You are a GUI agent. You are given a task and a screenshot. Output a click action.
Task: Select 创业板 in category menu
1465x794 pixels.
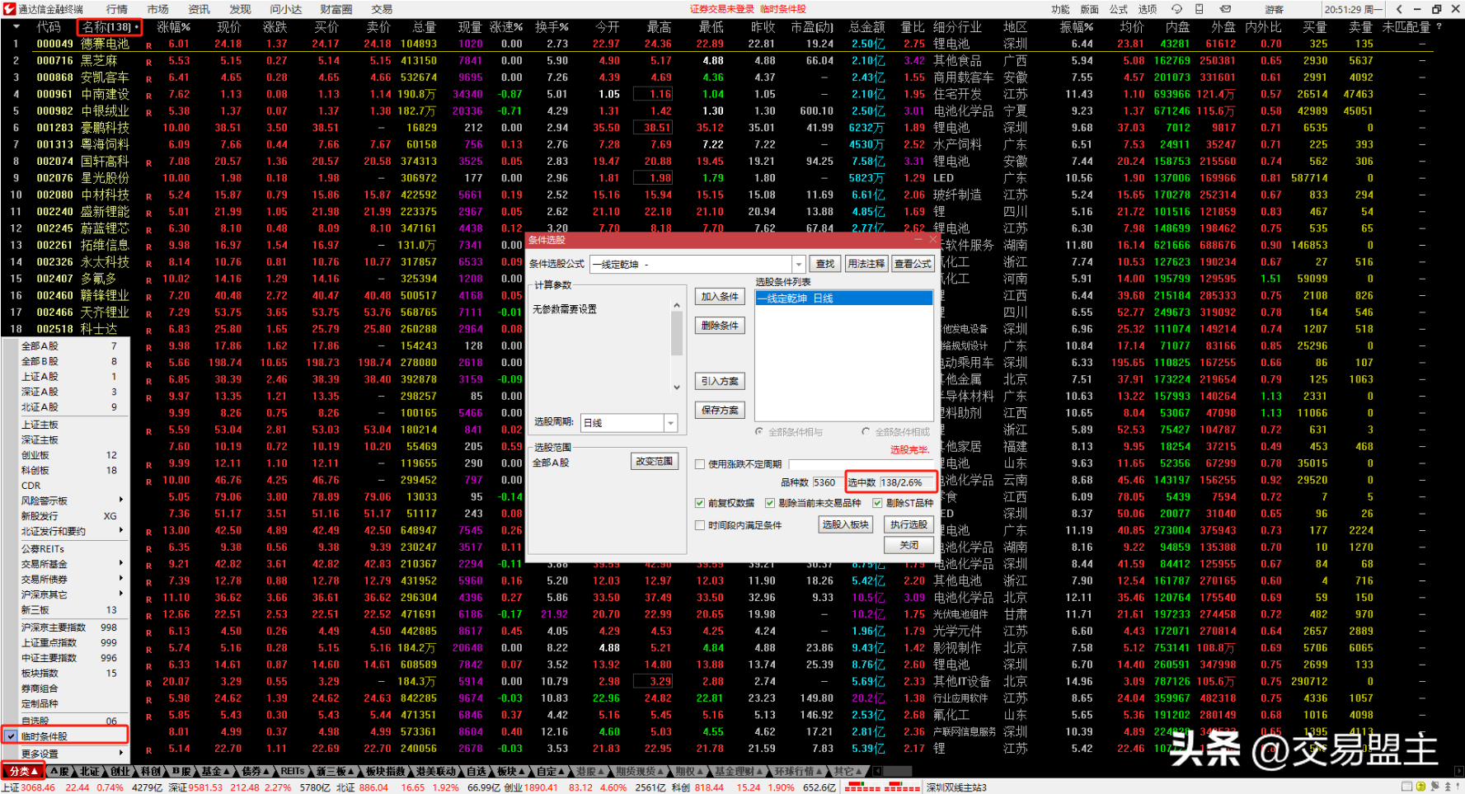(x=66, y=455)
